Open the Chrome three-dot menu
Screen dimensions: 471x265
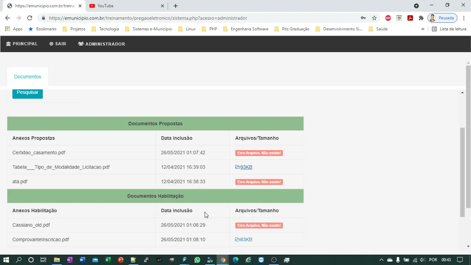tap(464, 18)
